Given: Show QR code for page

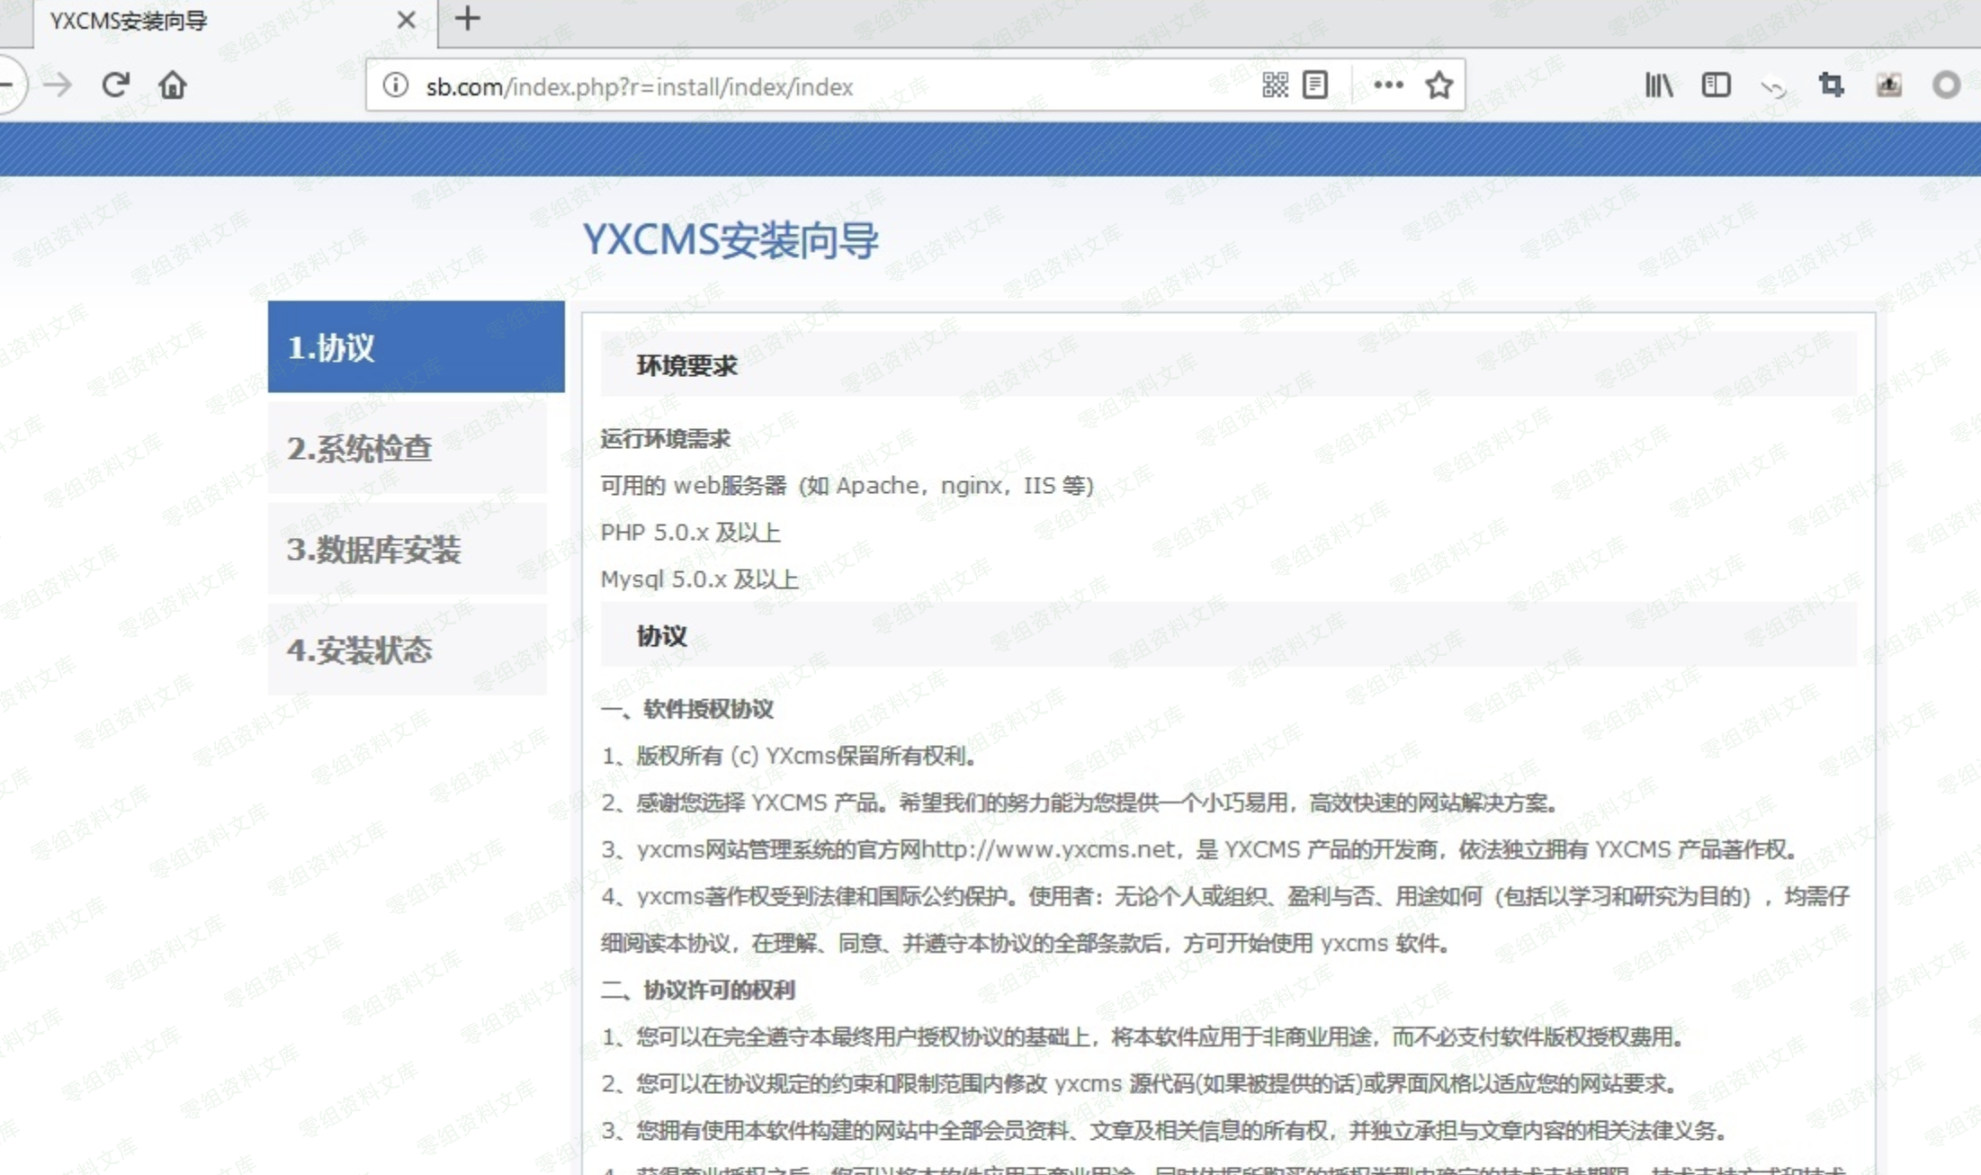Looking at the screenshot, I should [1275, 85].
